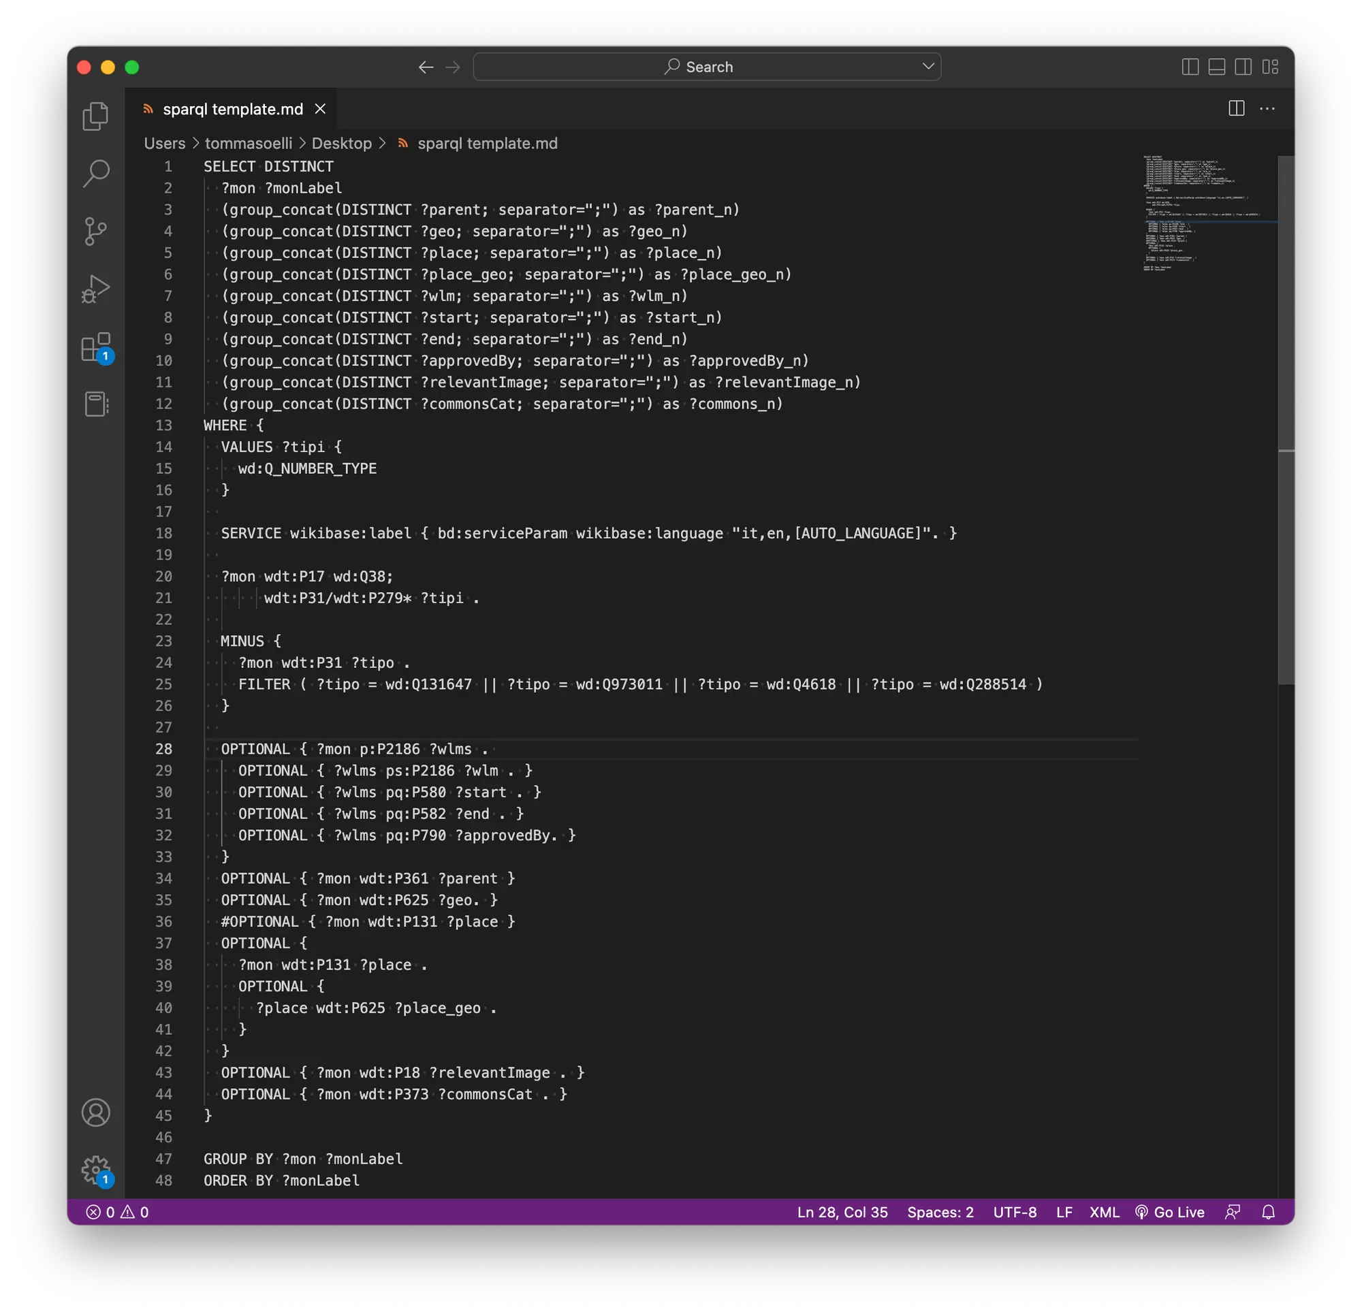
Task: Click the Desktop breadcrumb item
Action: (341, 143)
